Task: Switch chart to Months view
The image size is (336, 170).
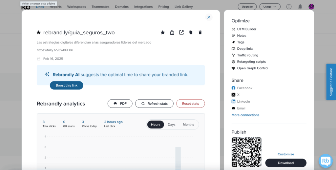Action: click(x=188, y=125)
